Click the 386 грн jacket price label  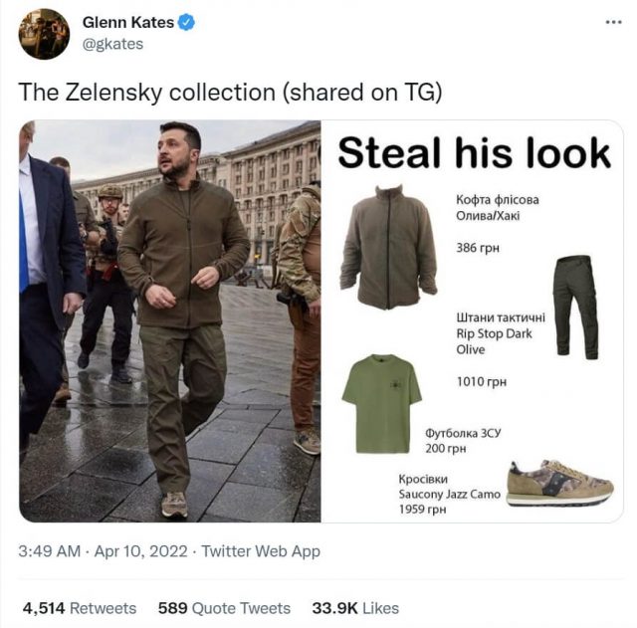point(478,248)
